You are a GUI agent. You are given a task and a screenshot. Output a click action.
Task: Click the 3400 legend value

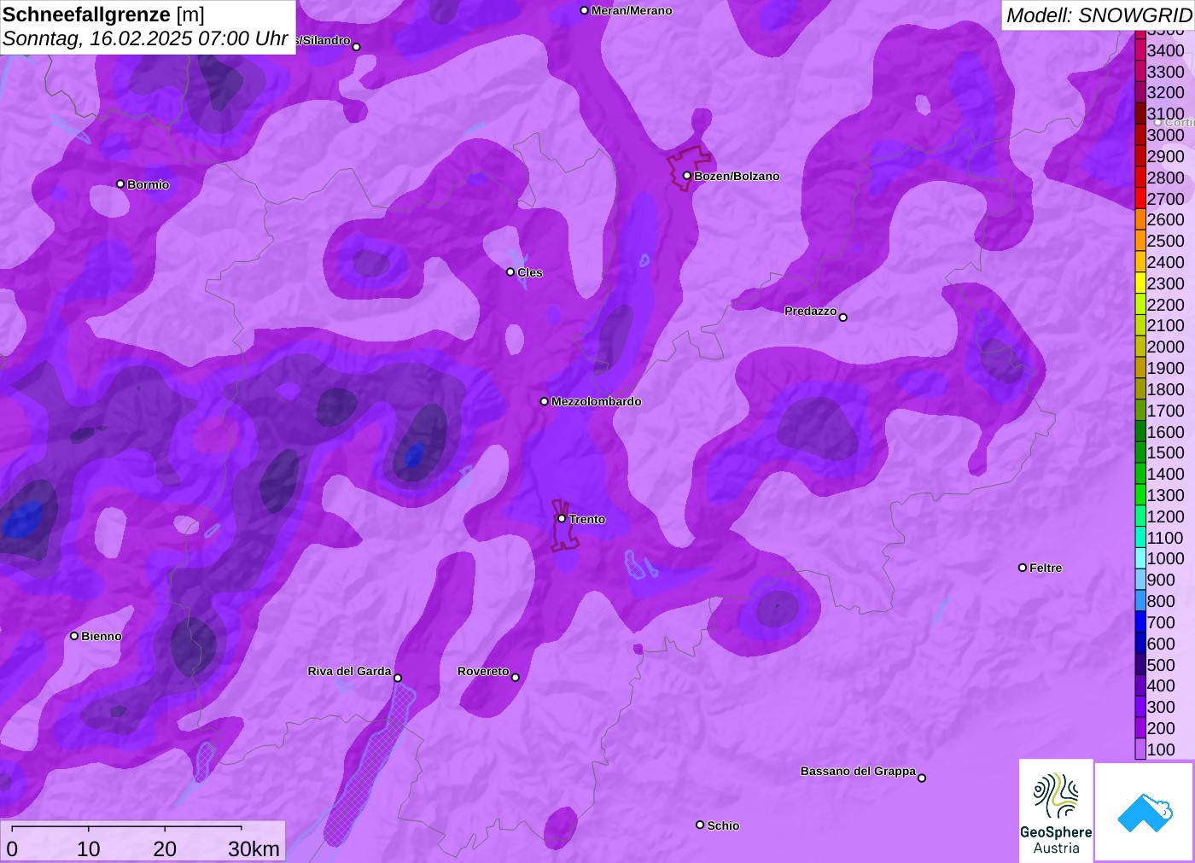coord(1166,50)
